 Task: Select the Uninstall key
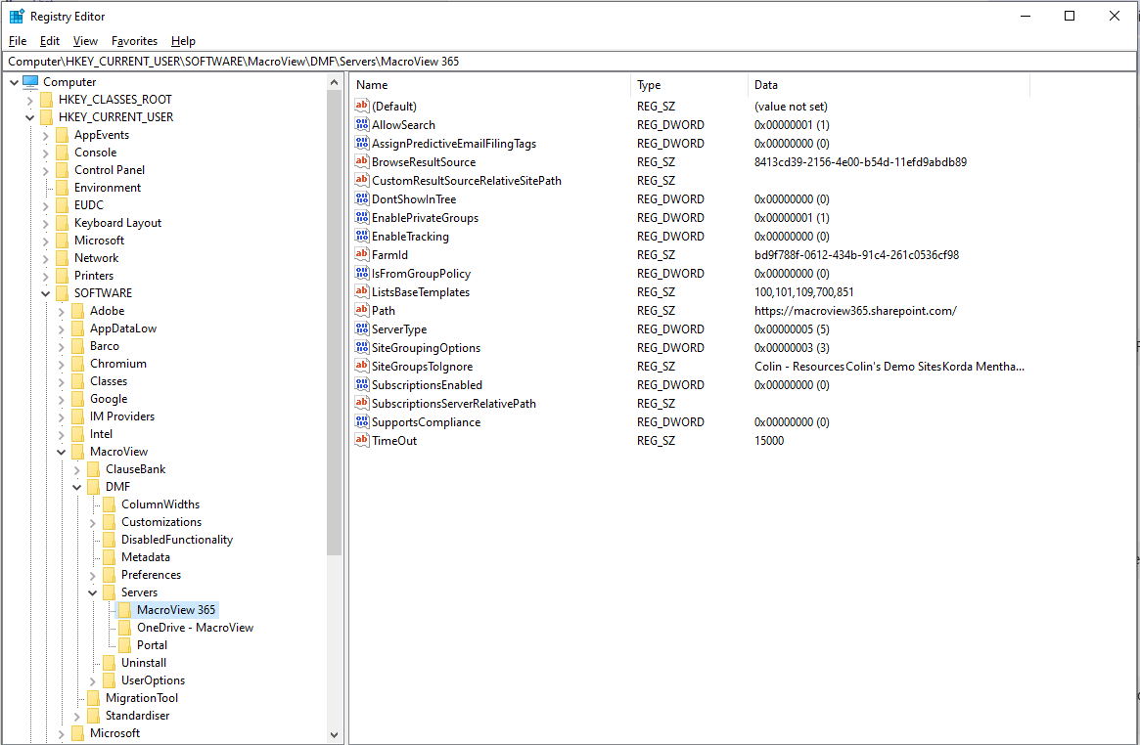pyautogui.click(x=144, y=662)
